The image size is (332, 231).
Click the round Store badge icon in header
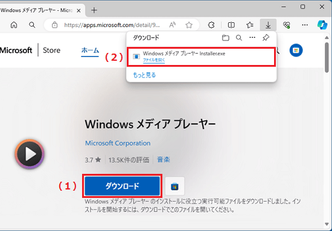tap(296, 50)
